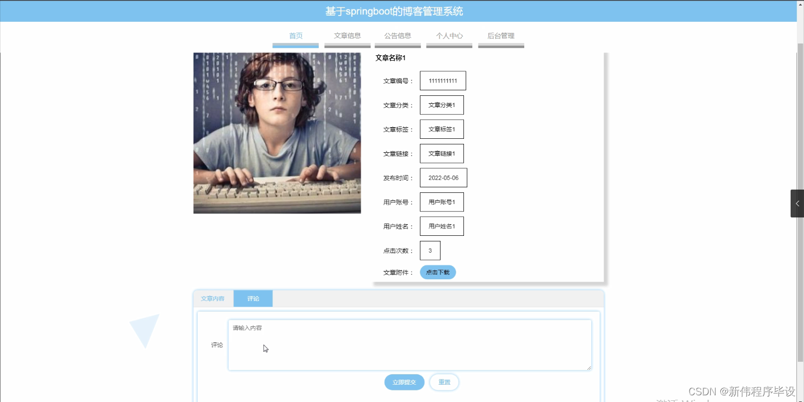
Task: Click the 点击次数 counter showing 3
Action: [430, 250]
